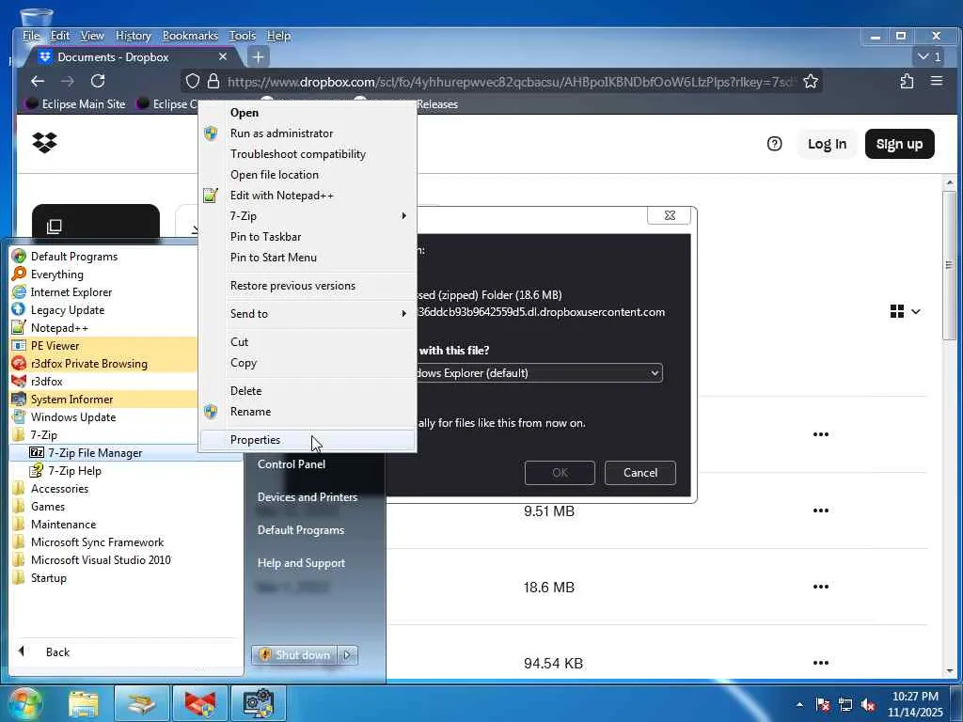Click the site security padlock icon
The image size is (963, 722).
[x=213, y=81]
